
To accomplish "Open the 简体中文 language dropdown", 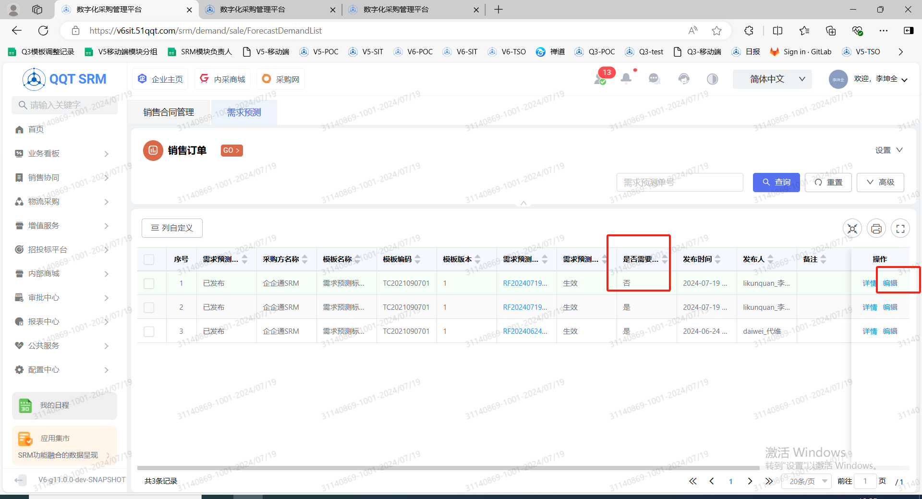I will pyautogui.click(x=772, y=79).
